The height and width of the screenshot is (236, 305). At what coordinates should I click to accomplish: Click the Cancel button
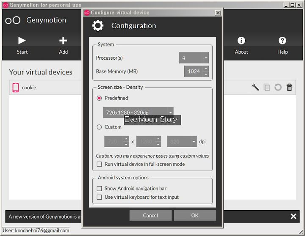(x=150, y=215)
